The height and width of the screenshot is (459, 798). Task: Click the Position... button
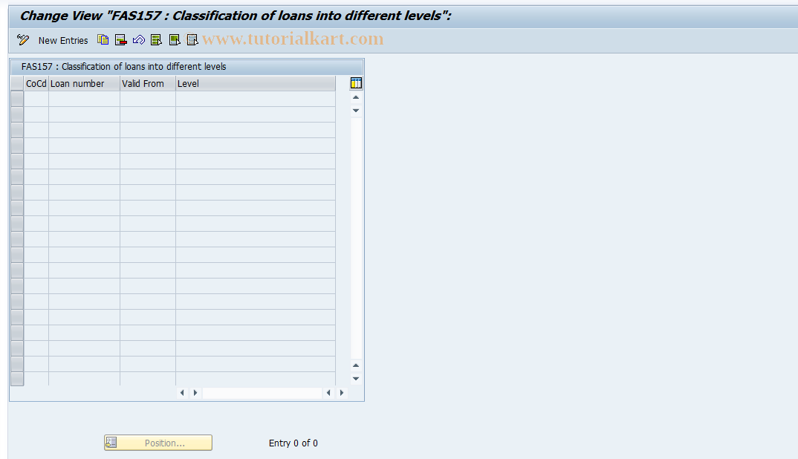[x=158, y=443]
